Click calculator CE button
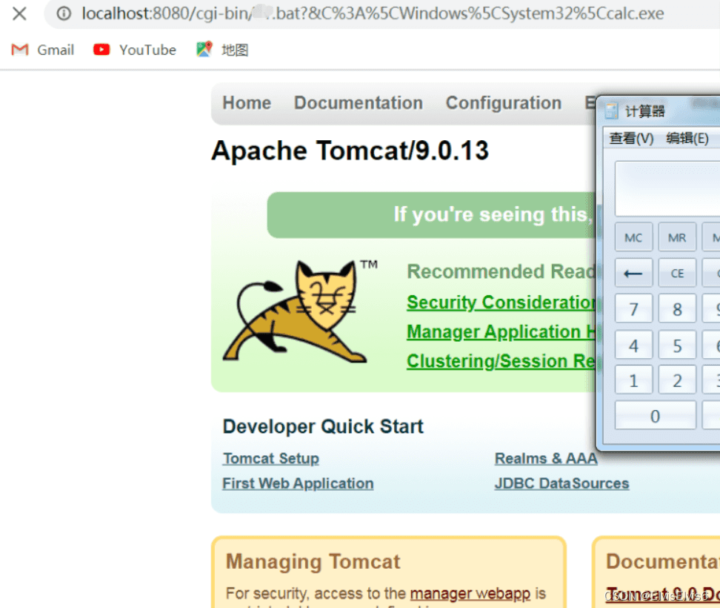 click(677, 273)
